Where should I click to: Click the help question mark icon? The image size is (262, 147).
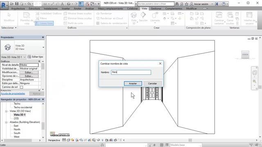224,4
